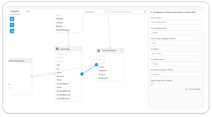Expand the To Relationship dropdown
Viewport: 212px width, 117px height.
[176, 64]
